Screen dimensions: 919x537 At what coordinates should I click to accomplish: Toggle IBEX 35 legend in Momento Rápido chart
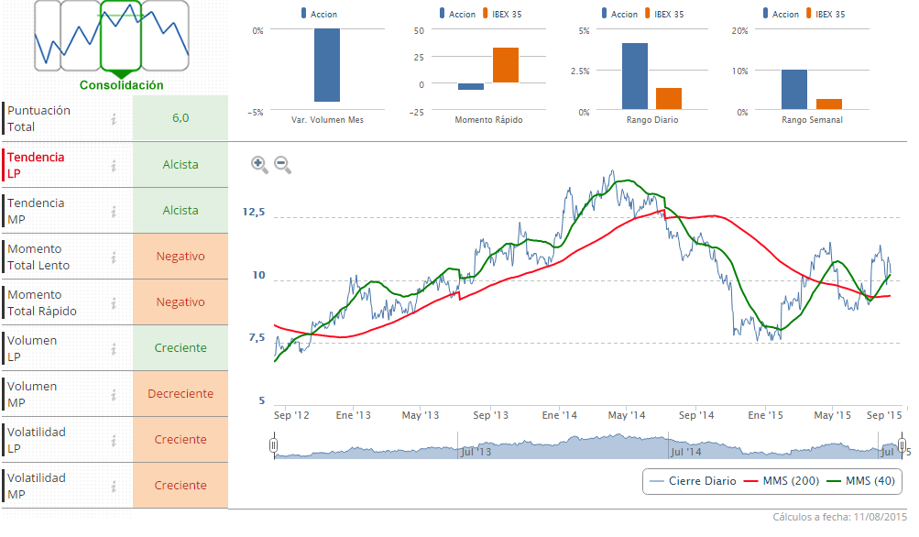click(502, 14)
